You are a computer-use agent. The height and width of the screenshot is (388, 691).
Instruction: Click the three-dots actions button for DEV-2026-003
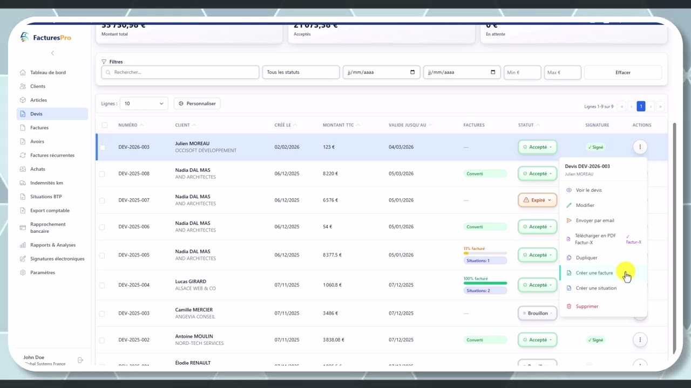[640, 147]
